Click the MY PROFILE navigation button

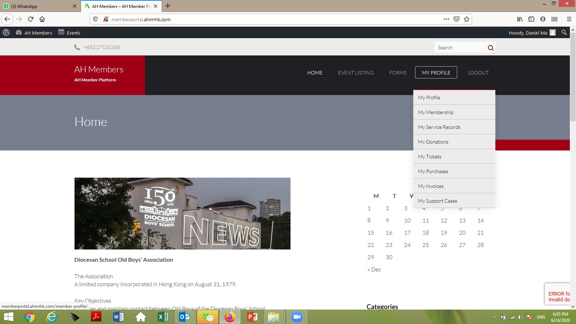436,72
